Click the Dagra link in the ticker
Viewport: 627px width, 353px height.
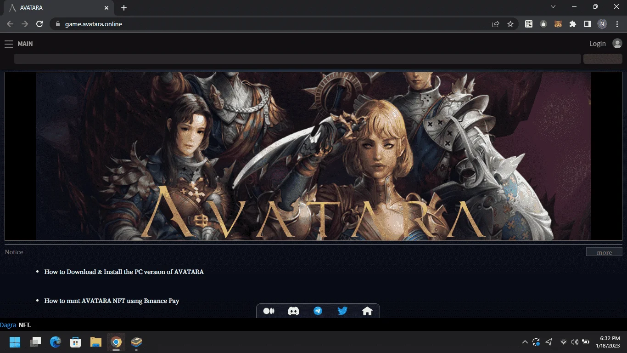(x=8, y=325)
